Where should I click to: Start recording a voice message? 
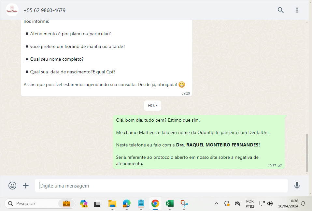(x=297, y=186)
